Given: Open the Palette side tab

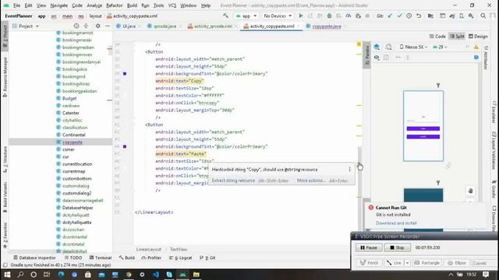Looking at the screenshot, I should pos(366,55).
